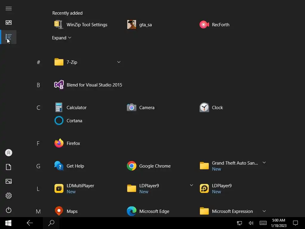The height and width of the screenshot is (229, 305).
Task: Open the Camera app
Action: [141, 107]
